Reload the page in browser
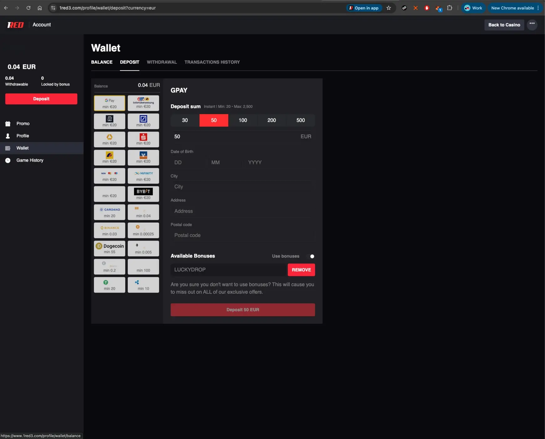 coord(29,8)
